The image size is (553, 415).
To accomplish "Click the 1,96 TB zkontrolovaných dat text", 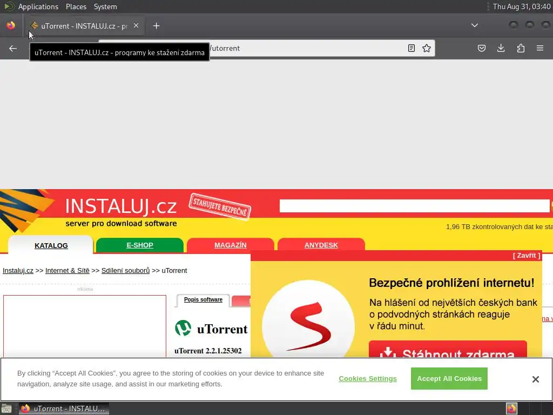I will pos(499,227).
